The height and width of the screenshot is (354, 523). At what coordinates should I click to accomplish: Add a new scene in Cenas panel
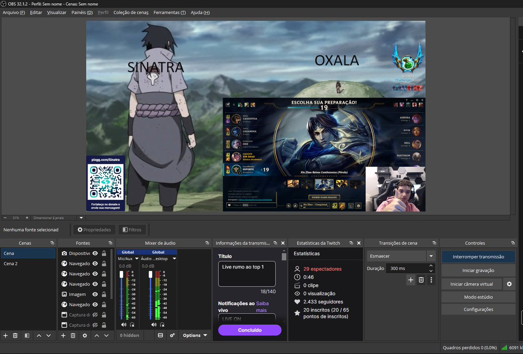point(6,335)
